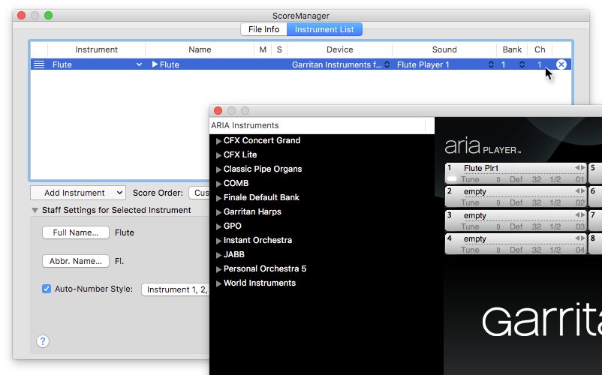Close the ScoreManager window
The width and height of the screenshot is (602, 375).
click(22, 15)
